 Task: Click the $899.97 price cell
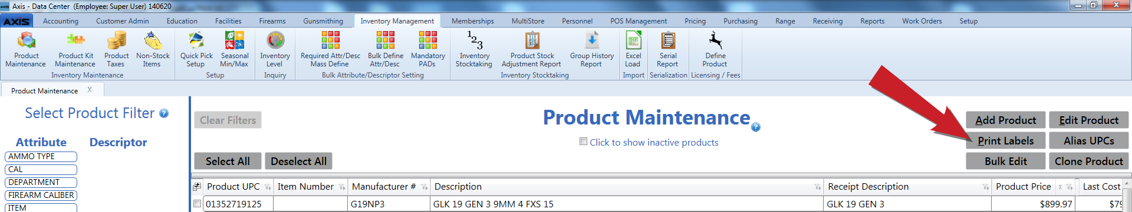1033,204
